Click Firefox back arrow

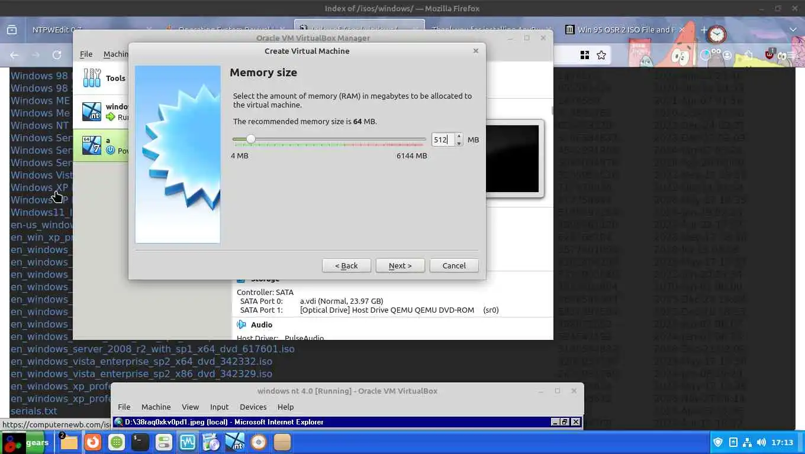[14, 55]
